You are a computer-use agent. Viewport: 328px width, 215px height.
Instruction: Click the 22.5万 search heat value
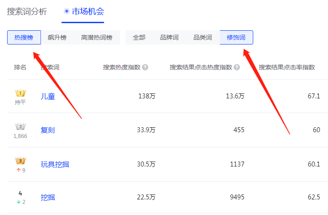(146, 197)
